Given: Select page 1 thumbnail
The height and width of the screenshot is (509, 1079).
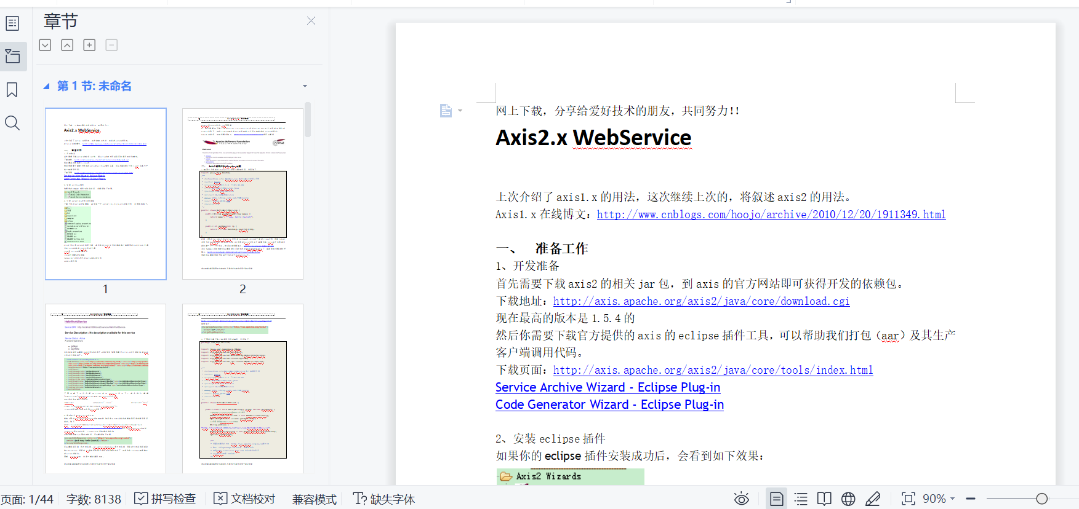Looking at the screenshot, I should pyautogui.click(x=106, y=194).
